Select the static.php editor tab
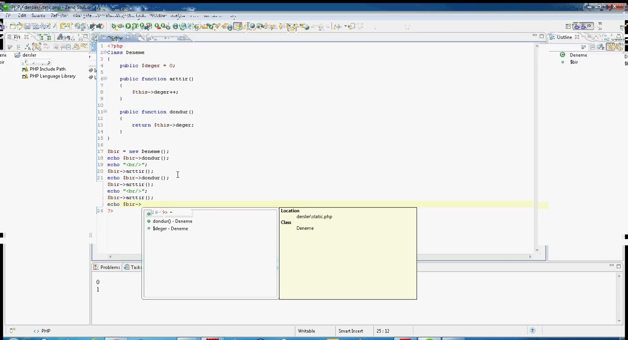 click(114, 38)
